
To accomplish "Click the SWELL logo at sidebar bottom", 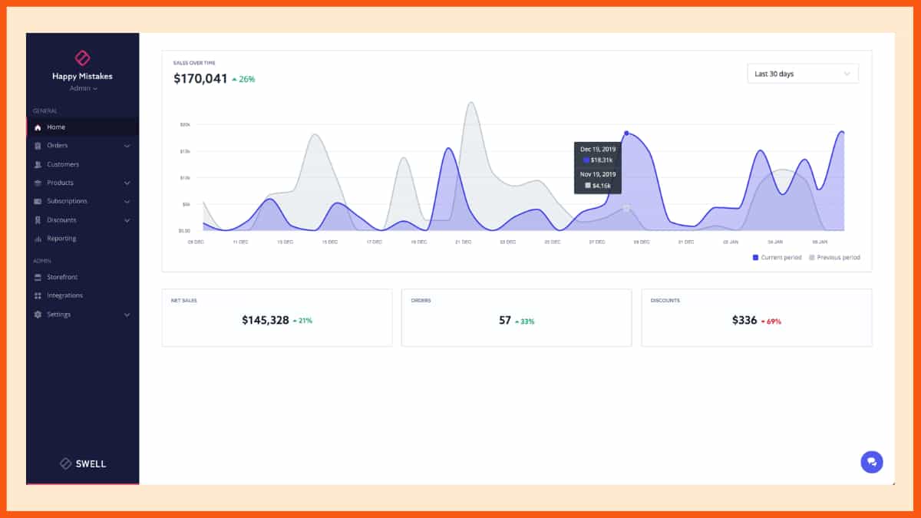I will [82, 463].
